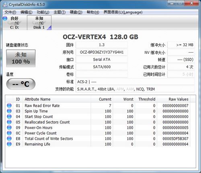Click the transfer mode field SATA/600

click(102, 67)
